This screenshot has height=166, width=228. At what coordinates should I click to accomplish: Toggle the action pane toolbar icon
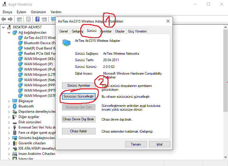coord(44,19)
